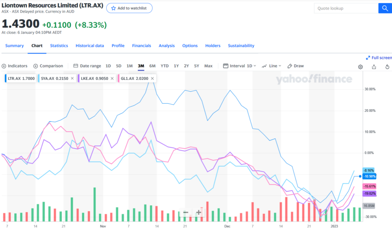Switch to the Statistics tab
Screen dimensions: 392x230
59,46
